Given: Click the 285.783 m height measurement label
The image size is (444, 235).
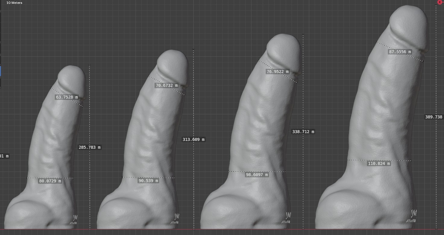Looking at the screenshot, I should click(x=90, y=147).
